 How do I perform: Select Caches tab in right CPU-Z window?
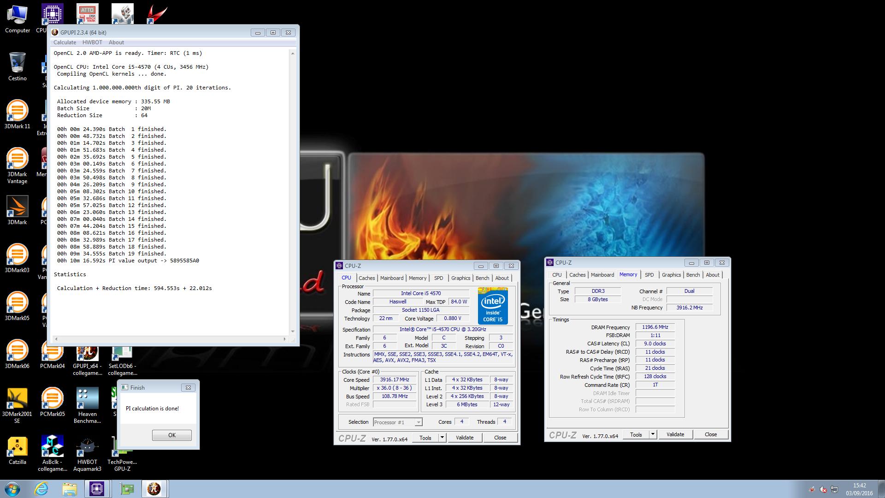click(578, 275)
